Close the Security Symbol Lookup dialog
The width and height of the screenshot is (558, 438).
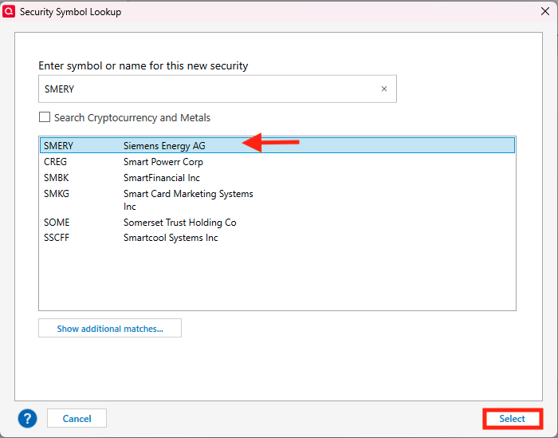544,11
